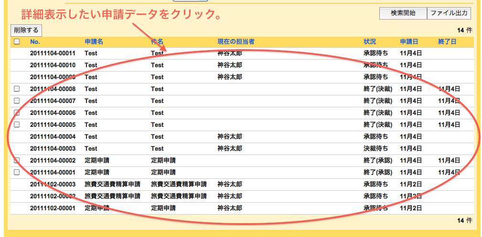
Task: Open request 20111102-00003 旅費交通費精算申請
Action: 53,184
